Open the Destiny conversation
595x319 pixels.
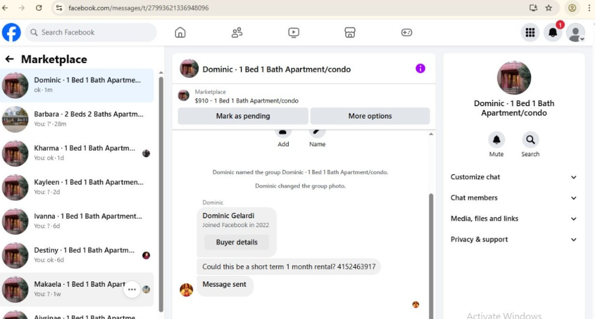(77, 255)
